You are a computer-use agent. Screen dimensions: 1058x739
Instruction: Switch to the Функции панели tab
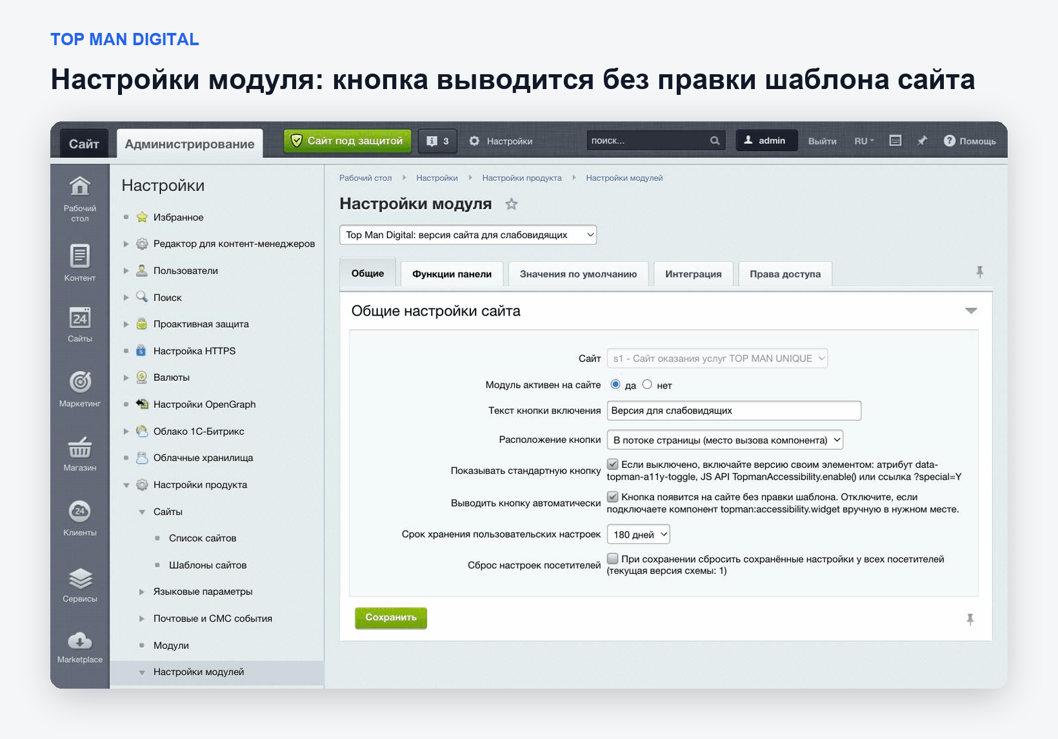452,274
